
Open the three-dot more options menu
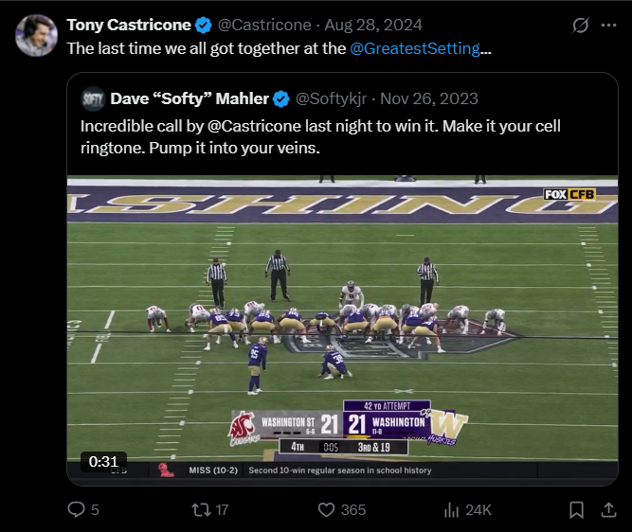[x=607, y=25]
